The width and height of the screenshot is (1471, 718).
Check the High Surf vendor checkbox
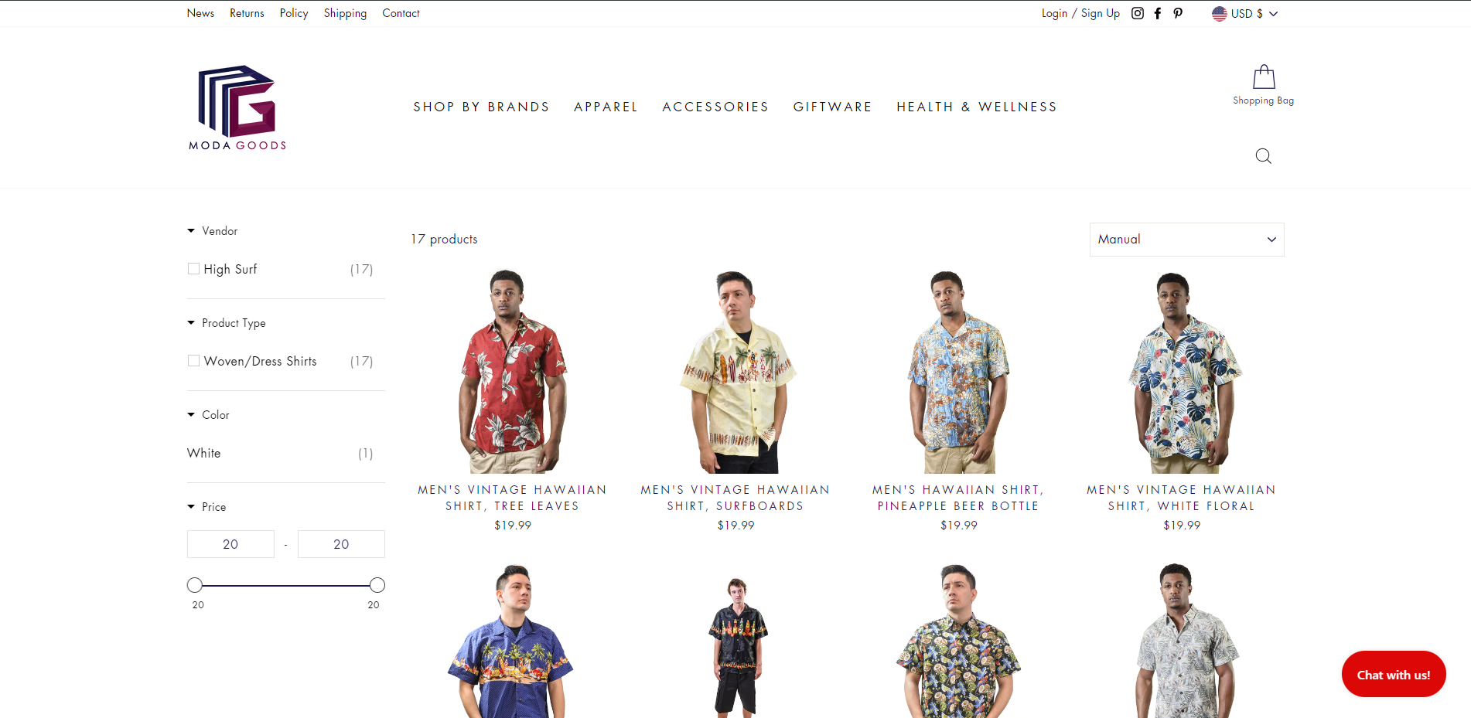[193, 269]
